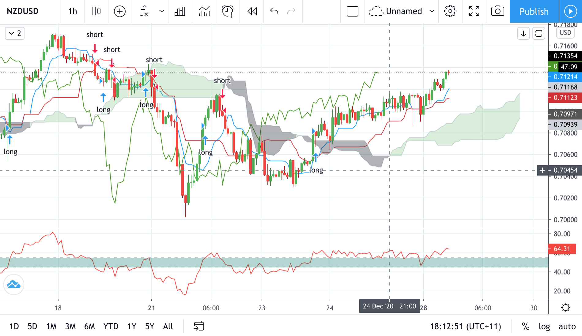Click the red 64.31 RSI value label
This screenshot has height=336, width=582.
point(562,249)
